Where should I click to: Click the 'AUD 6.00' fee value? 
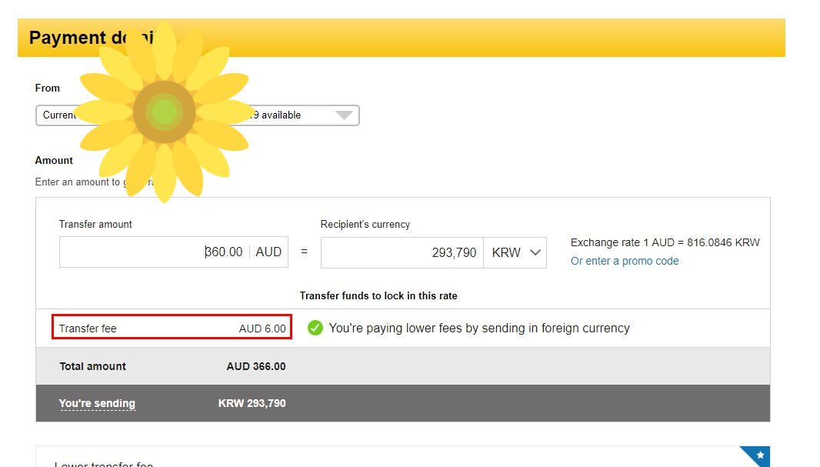(262, 329)
